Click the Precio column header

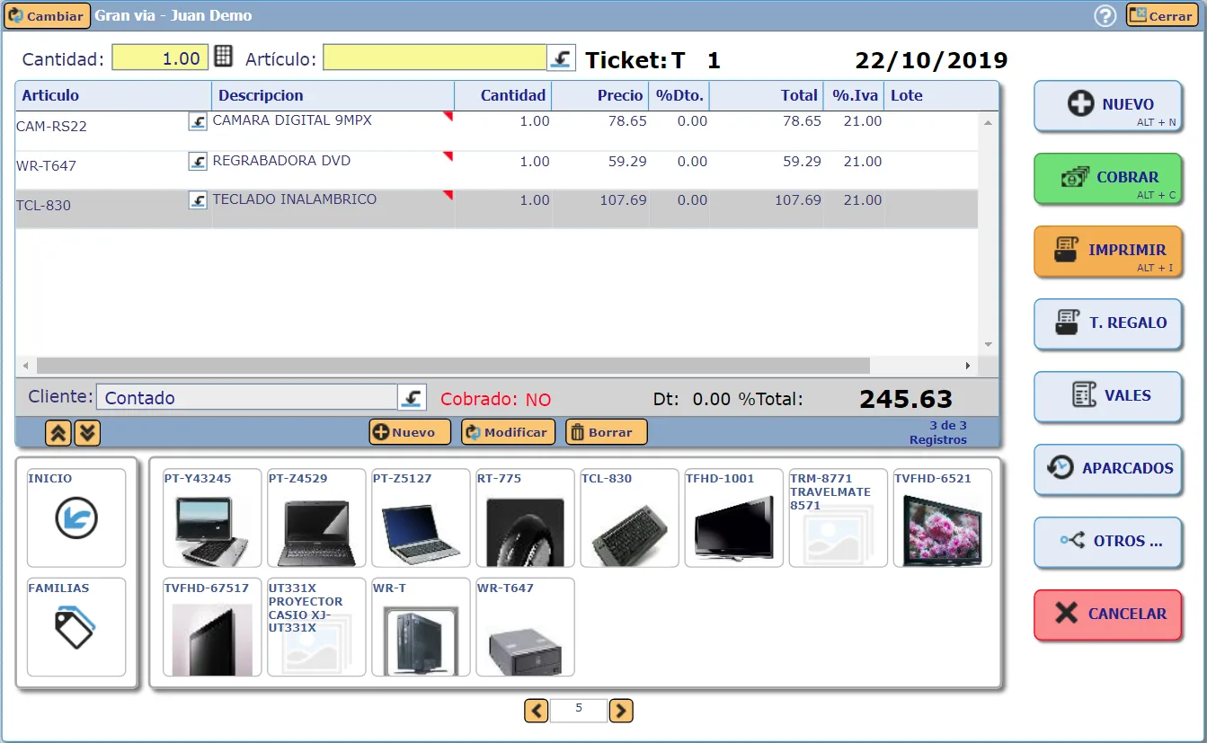tap(599, 95)
